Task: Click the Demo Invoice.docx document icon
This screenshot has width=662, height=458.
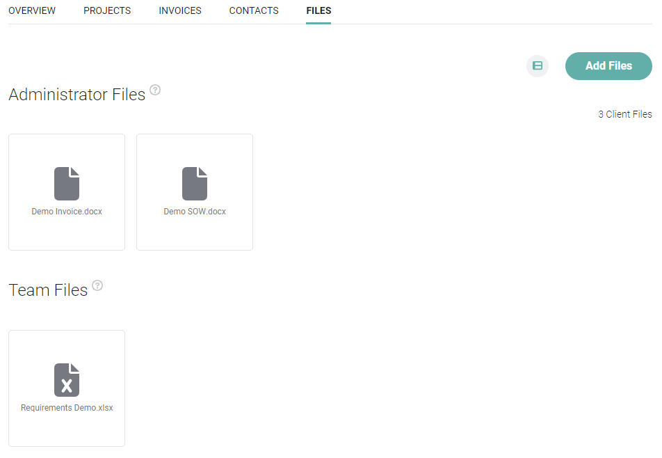Action: tap(67, 184)
